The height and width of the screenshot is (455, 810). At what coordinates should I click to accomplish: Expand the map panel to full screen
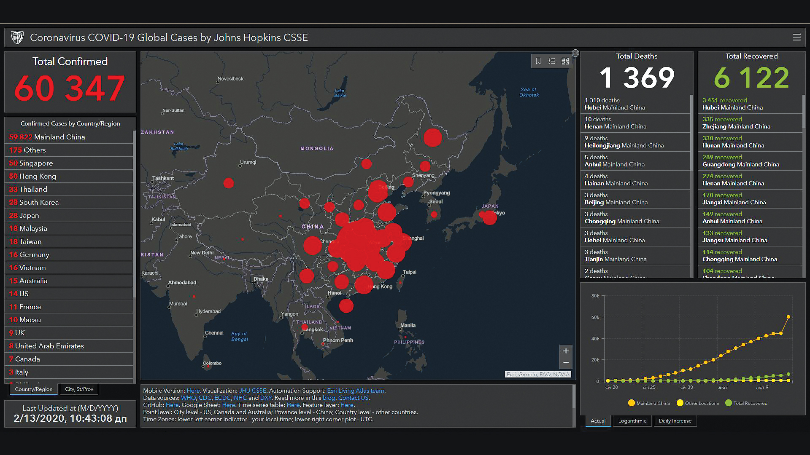575,53
